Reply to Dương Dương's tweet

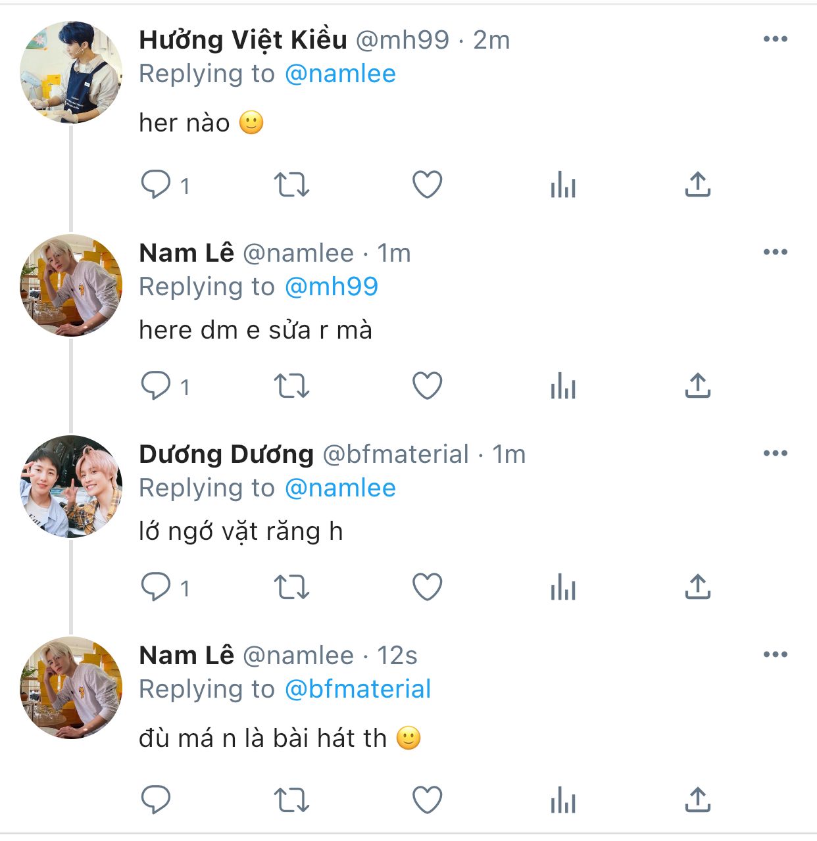[x=156, y=587]
